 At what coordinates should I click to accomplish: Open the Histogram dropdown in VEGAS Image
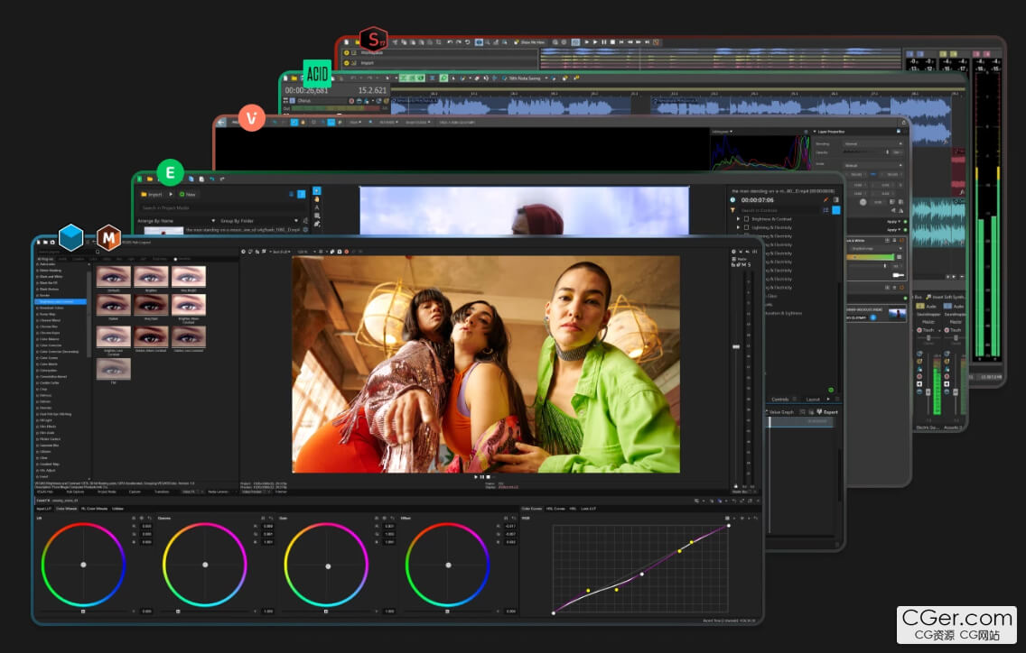point(722,132)
